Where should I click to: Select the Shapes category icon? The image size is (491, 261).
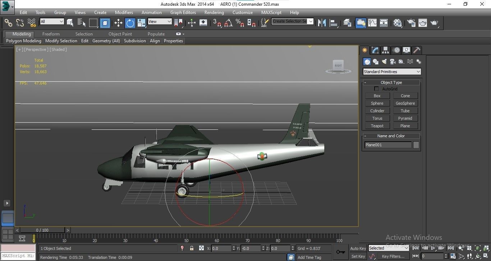[x=376, y=62]
